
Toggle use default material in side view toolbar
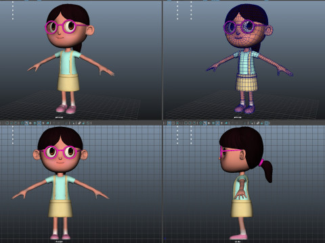(x=209, y=123)
